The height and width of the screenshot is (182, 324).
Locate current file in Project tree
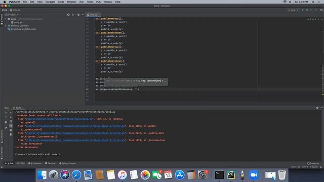point(68,15)
